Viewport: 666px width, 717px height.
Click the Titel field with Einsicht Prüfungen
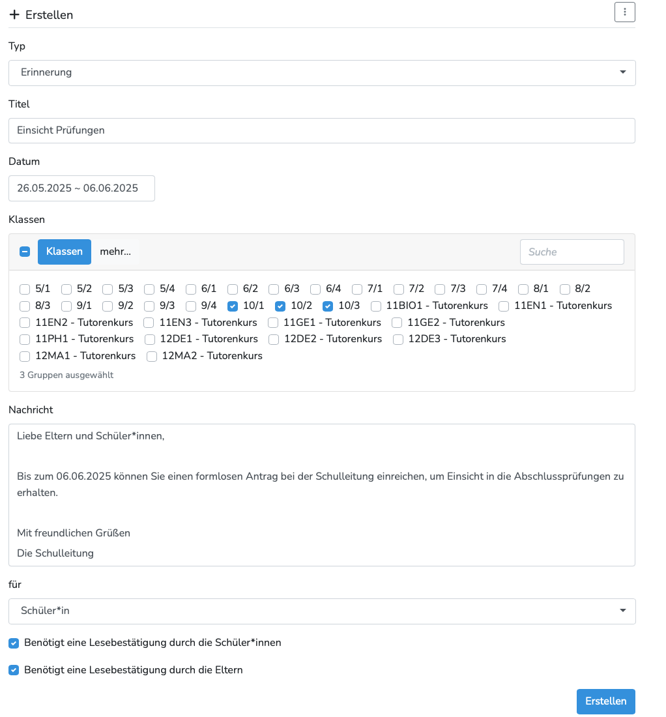(322, 130)
